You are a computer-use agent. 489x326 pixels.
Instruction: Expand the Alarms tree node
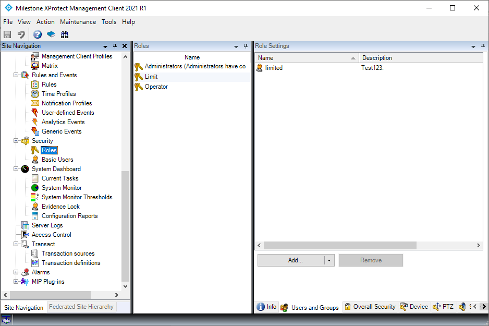point(16,272)
